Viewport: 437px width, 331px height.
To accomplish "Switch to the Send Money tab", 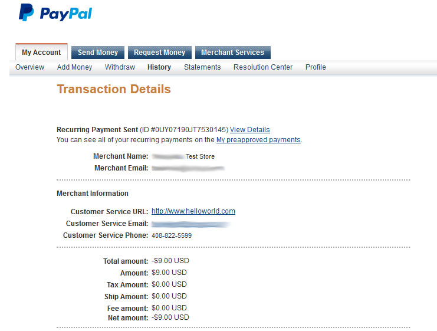I will click(x=98, y=53).
